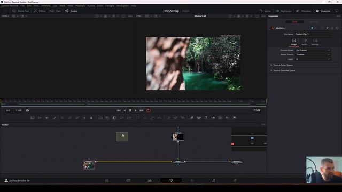Open the Layer dropdown

313,59
